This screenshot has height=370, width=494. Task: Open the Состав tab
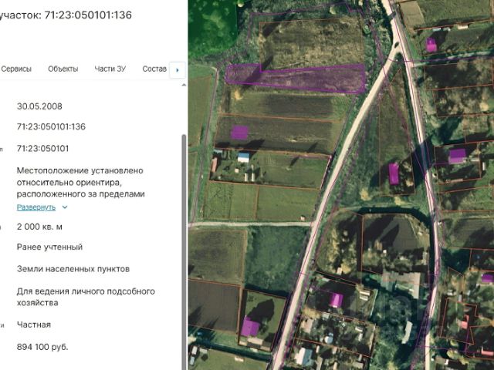pyautogui.click(x=154, y=69)
